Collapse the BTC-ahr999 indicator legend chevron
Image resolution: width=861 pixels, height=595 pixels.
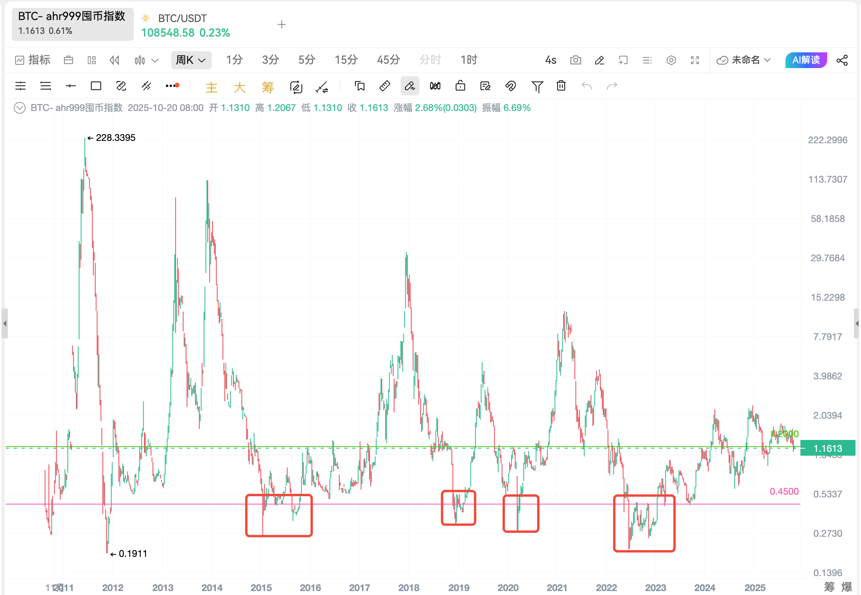pos(19,108)
